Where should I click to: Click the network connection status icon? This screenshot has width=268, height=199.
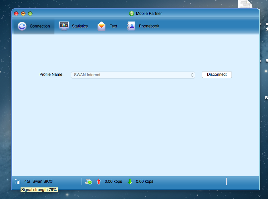pyautogui.click(x=89, y=181)
